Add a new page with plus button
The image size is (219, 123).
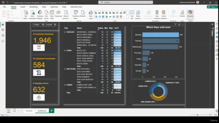[52, 111]
